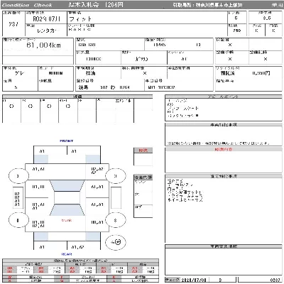Click the spare tire symbol below rear-right wheel
Image resolution: width=284 pixels, height=284 pixels.
click(116, 242)
